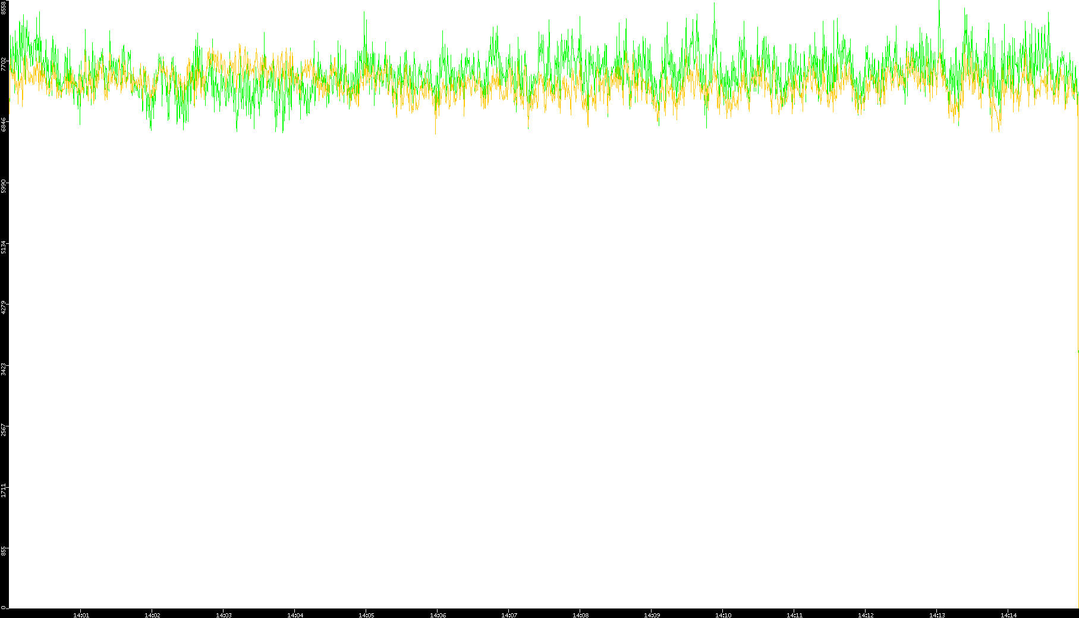Click the 14:08 time axis label
Screen dimensions: 1079x618
click(580, 615)
